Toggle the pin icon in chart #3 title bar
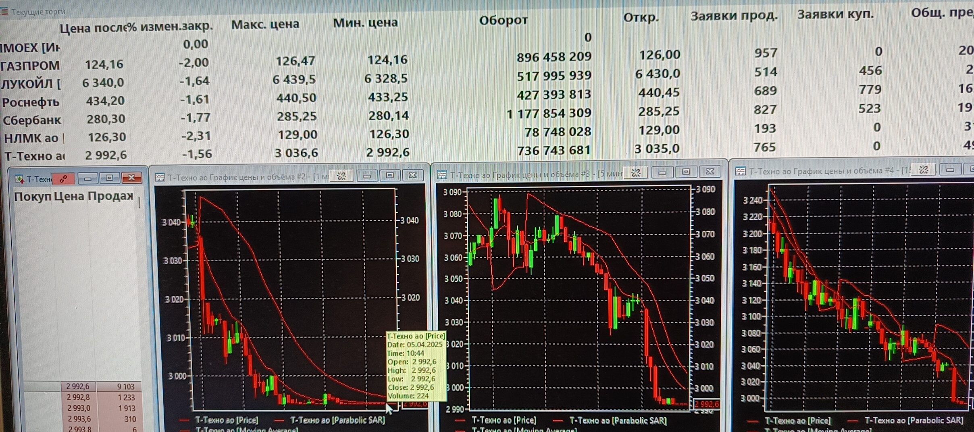 click(x=636, y=172)
